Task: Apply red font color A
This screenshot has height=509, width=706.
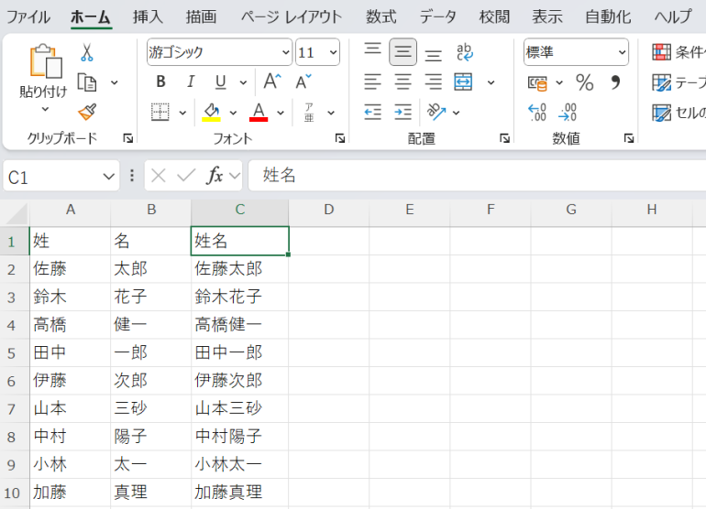Action: pos(259,113)
